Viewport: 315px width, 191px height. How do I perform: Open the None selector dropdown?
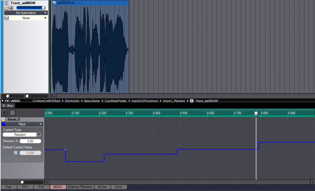pyautogui.click(x=28, y=18)
